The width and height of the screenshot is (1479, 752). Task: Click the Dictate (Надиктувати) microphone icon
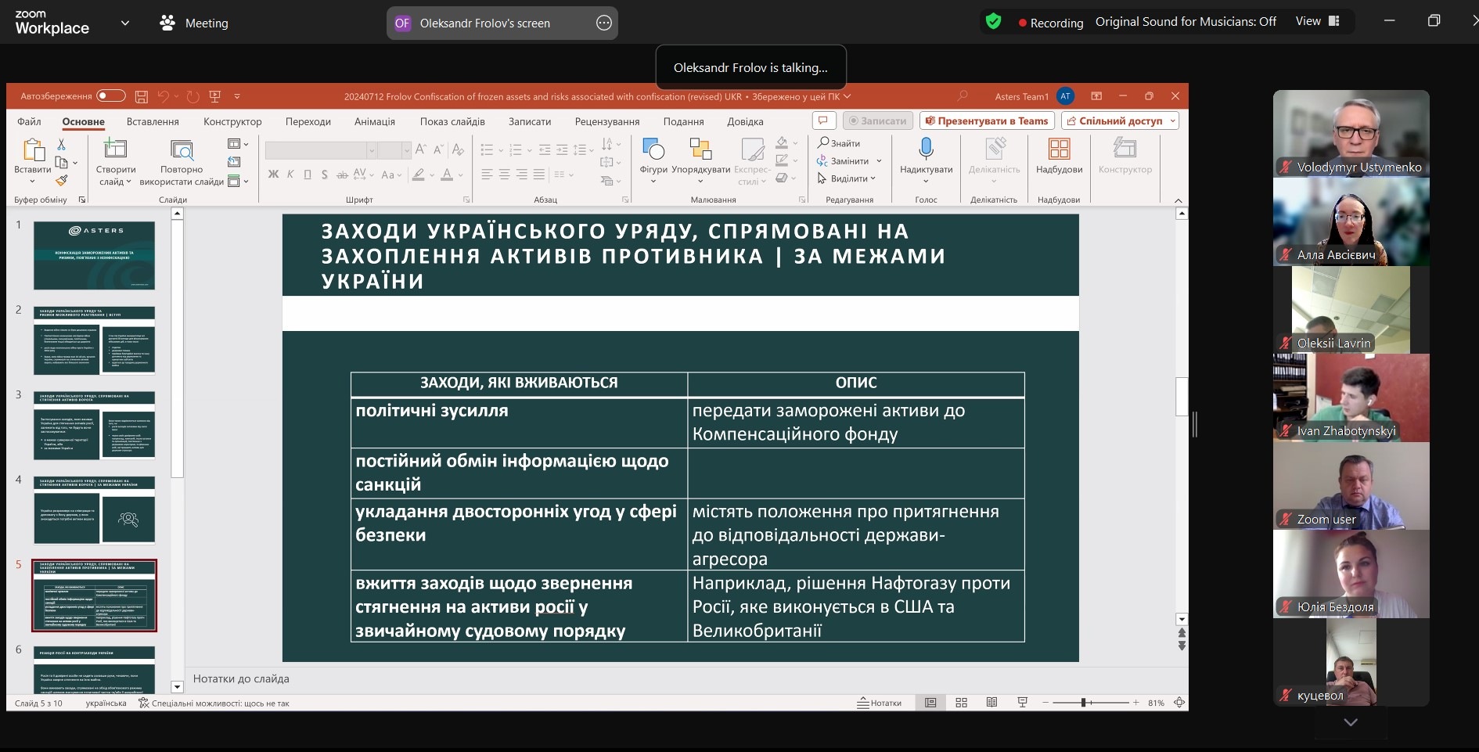926,149
